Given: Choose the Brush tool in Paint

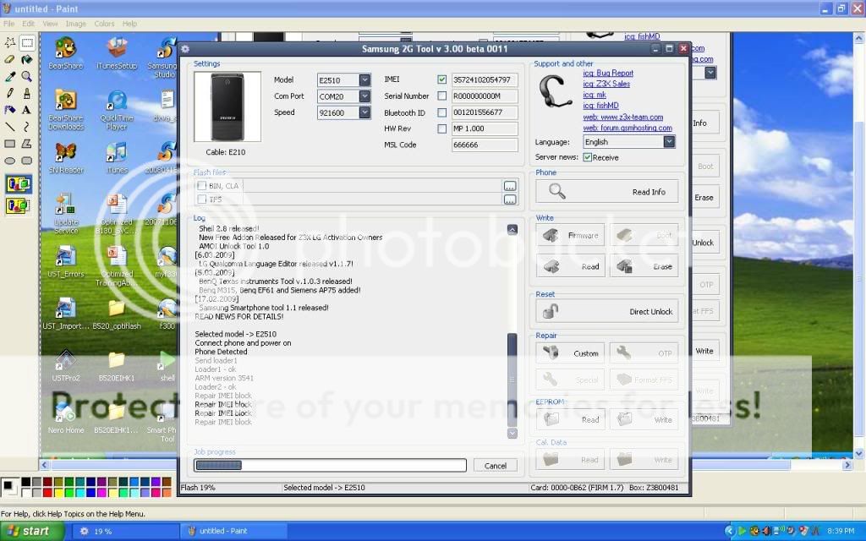Looking at the screenshot, I should (26, 93).
